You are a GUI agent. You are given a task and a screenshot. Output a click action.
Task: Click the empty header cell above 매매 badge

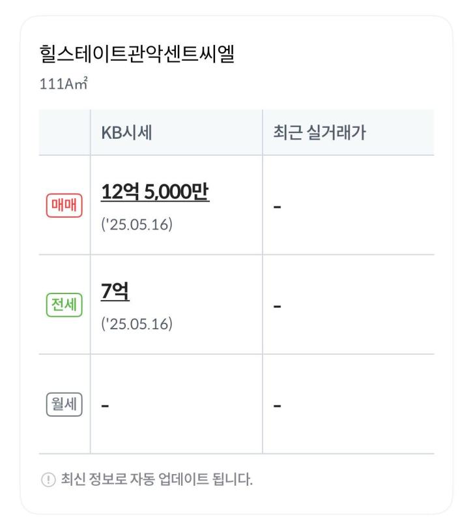pyautogui.click(x=64, y=132)
